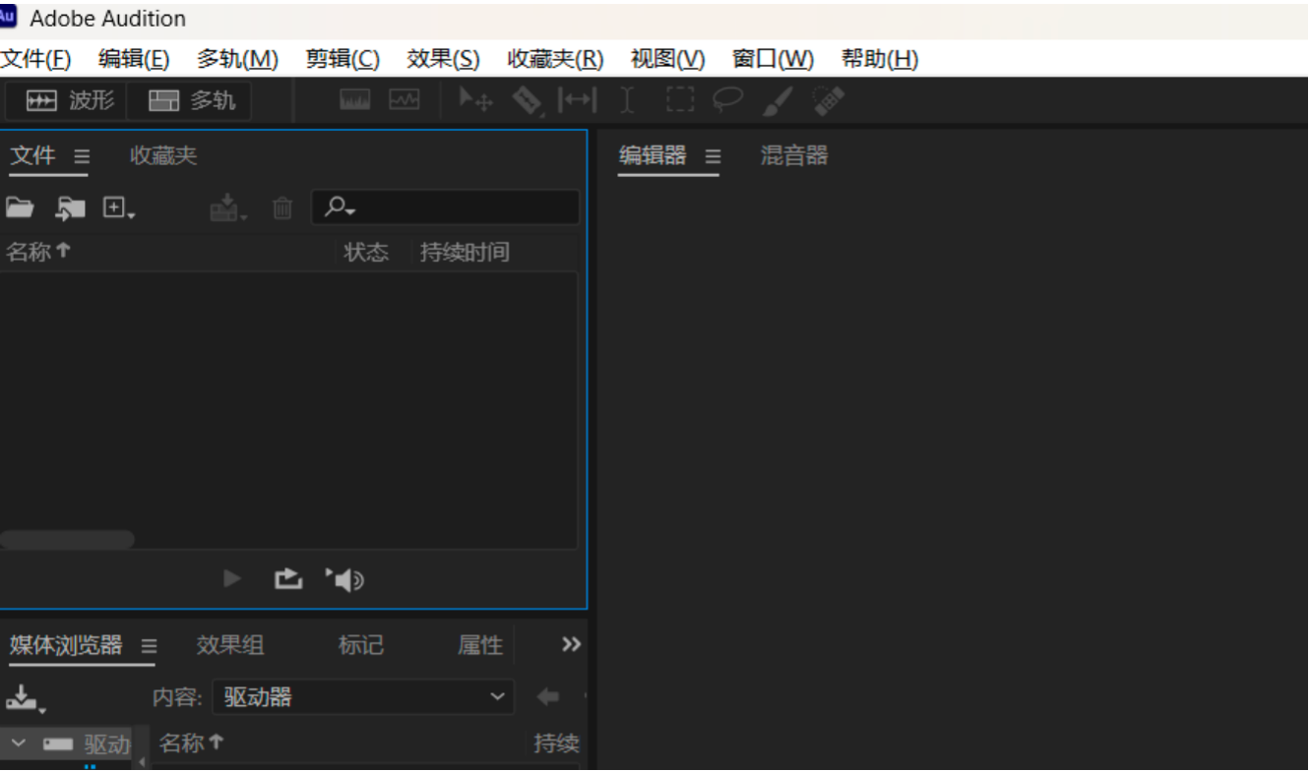Image resolution: width=1309 pixels, height=771 pixels.
Task: Open the New File dropdown icon
Action: [x=119, y=208]
